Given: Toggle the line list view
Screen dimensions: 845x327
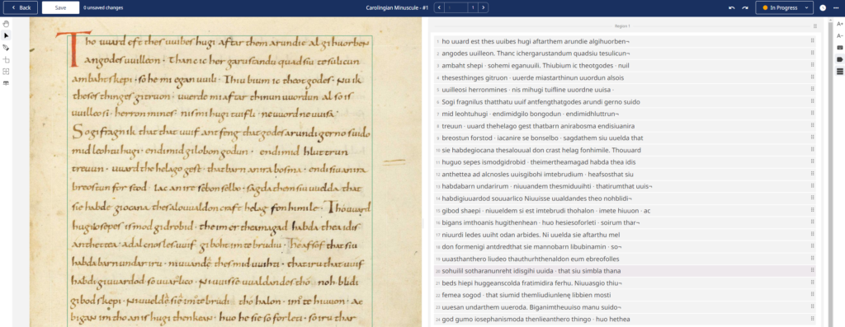Looking at the screenshot, I should tap(839, 71).
